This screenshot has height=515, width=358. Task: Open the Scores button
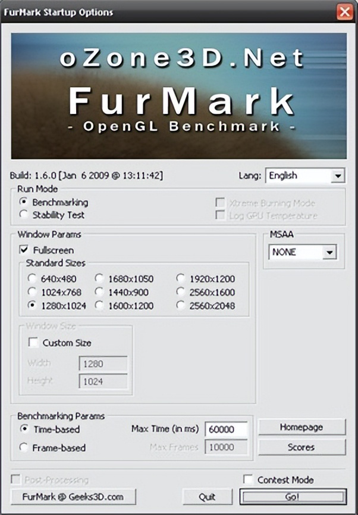click(x=302, y=447)
